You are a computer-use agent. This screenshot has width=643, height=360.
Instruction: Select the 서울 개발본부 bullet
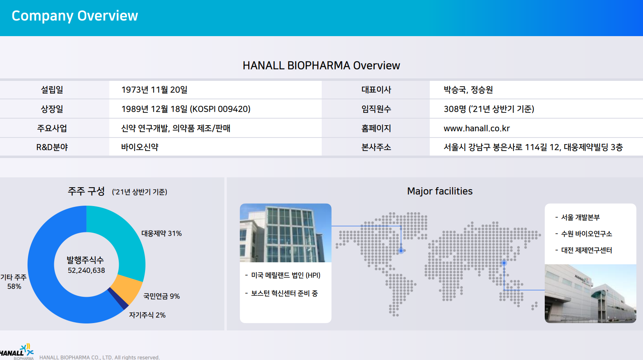pyautogui.click(x=577, y=217)
